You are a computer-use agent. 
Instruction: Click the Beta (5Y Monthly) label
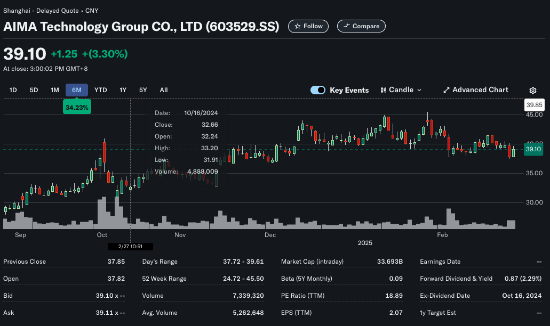coord(306,279)
